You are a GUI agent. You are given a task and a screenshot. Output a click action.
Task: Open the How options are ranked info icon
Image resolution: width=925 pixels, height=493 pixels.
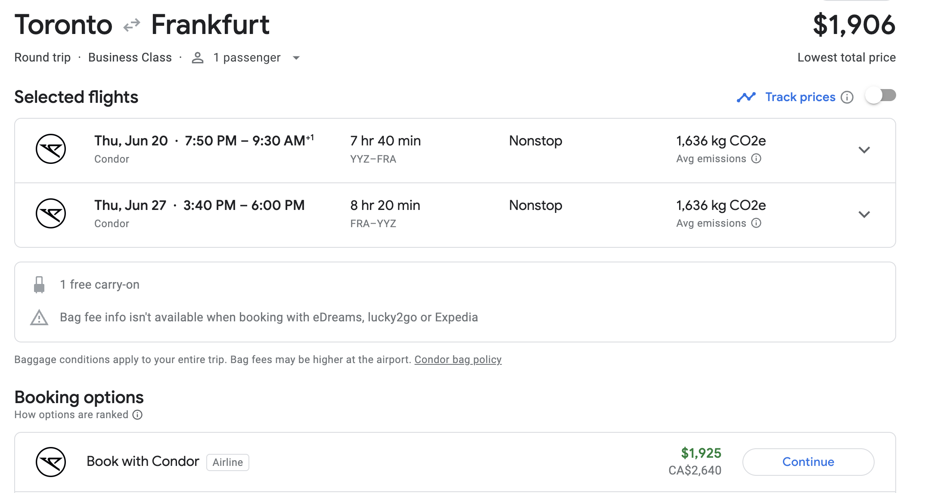(137, 415)
